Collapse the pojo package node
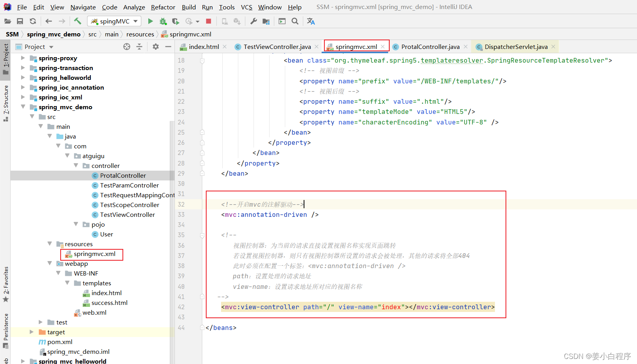The height and width of the screenshot is (364, 637). click(x=76, y=224)
